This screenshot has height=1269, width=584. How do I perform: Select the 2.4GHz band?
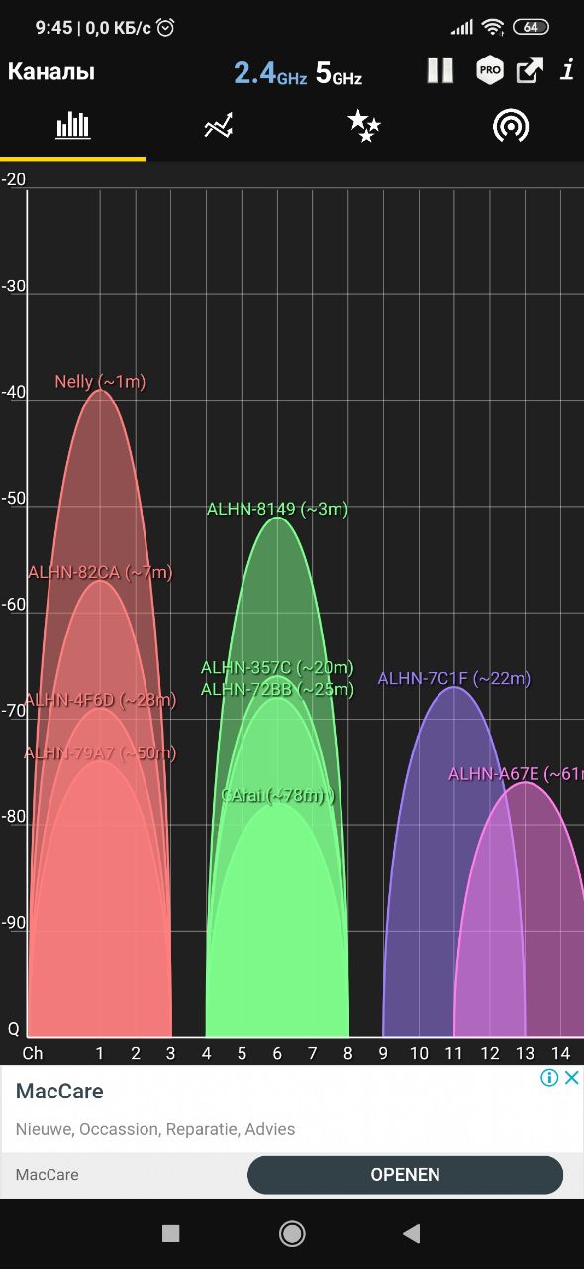(x=270, y=73)
